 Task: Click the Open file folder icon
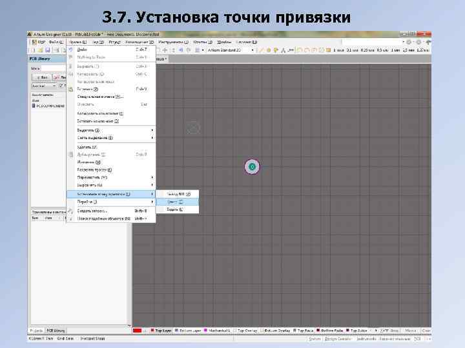coord(40,51)
